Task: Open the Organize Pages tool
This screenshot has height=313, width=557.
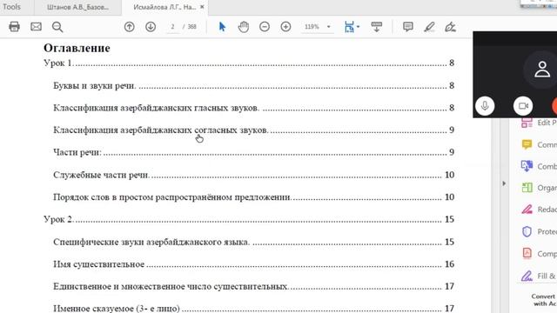Action: [538, 188]
